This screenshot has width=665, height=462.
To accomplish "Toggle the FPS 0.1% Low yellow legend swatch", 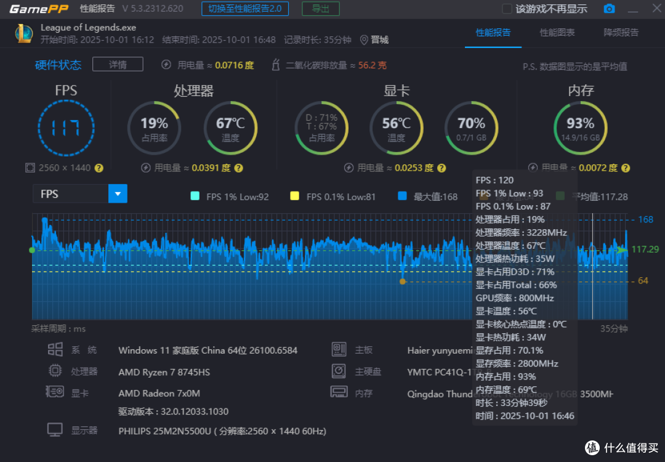I will 295,196.
